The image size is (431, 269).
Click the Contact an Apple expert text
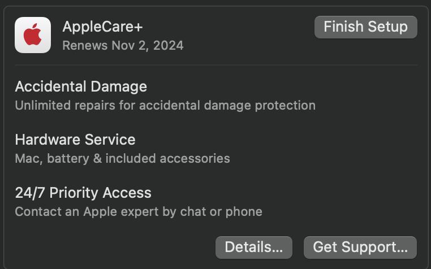[138, 211]
